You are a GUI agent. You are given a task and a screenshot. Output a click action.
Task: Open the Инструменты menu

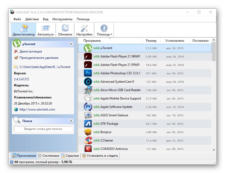tap(62, 19)
